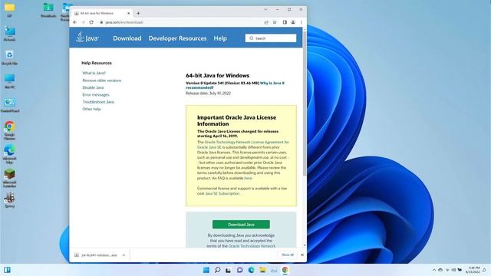
Task: Reload the page with the refresh icon
Action: click(x=91, y=22)
